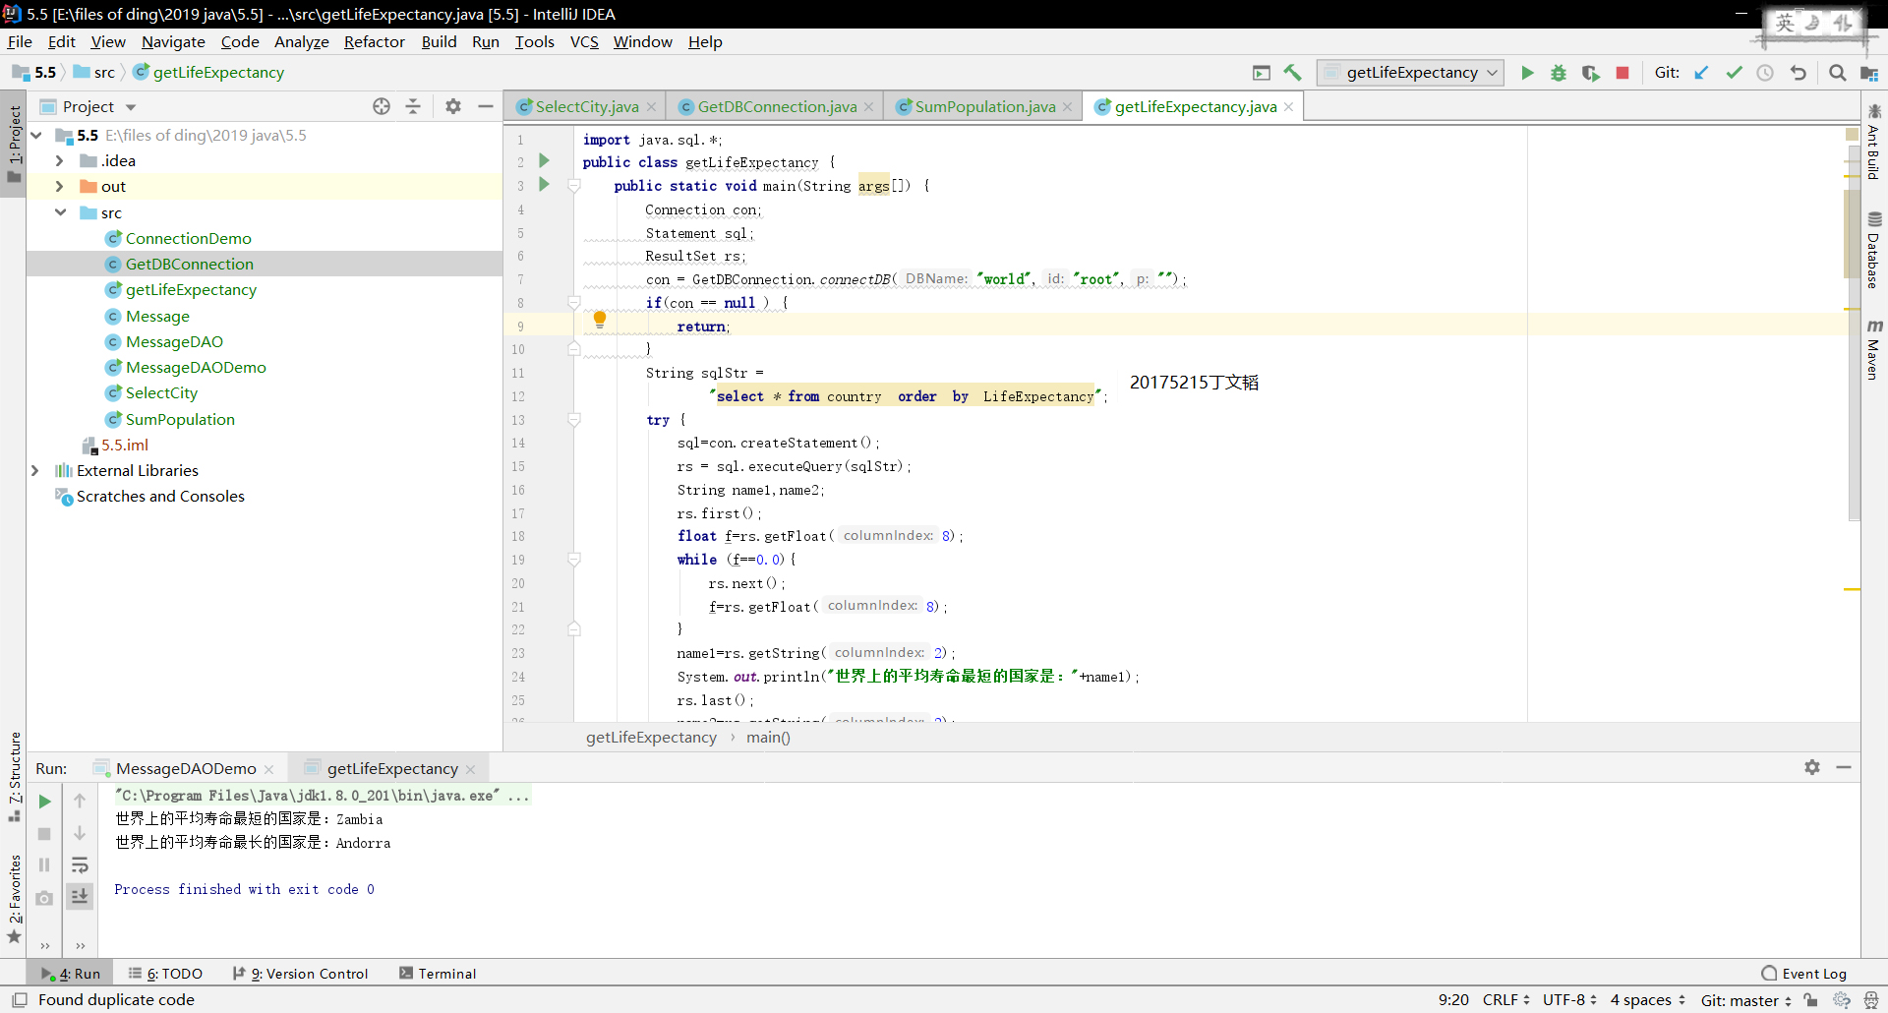Click run gutter arrow beside main method
This screenshot has width=1888, height=1013.
click(x=544, y=184)
